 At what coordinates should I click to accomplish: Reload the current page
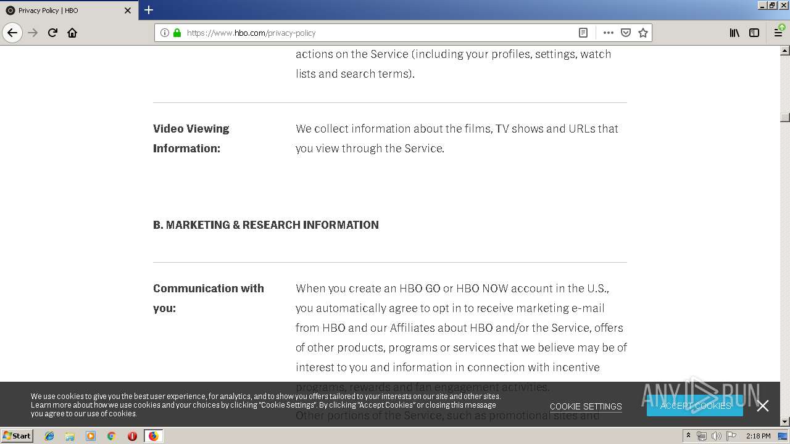click(52, 33)
